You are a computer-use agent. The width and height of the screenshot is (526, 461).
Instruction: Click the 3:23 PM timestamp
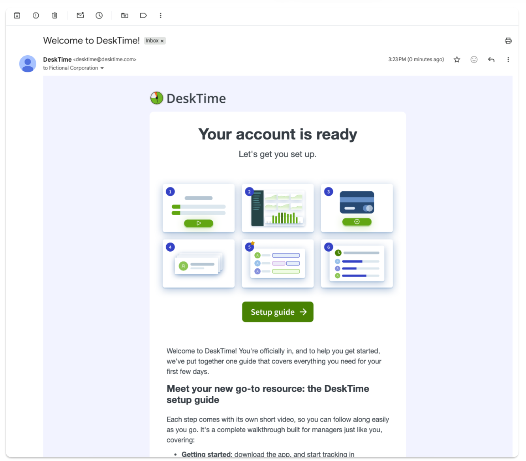tap(416, 60)
